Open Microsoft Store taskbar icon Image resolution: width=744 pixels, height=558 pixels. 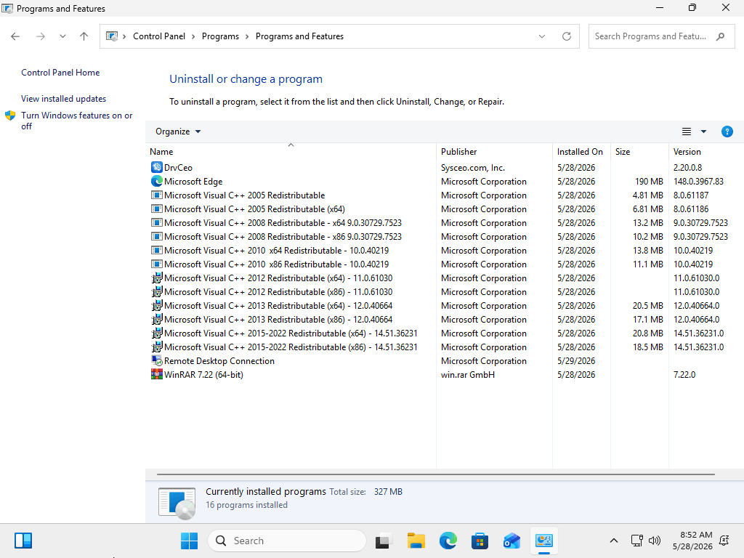pos(480,541)
